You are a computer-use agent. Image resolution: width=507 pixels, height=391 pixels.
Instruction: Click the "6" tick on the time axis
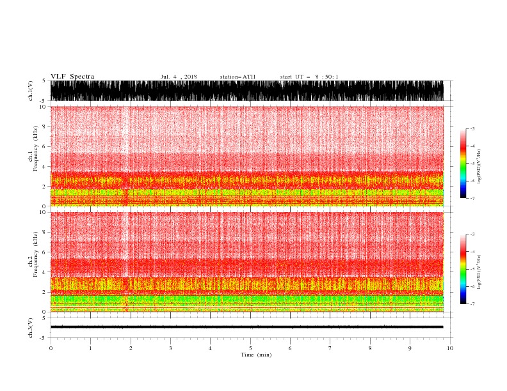pos(290,348)
